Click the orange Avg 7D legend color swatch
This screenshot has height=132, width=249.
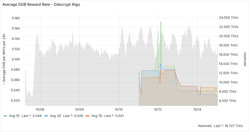pos(87,116)
